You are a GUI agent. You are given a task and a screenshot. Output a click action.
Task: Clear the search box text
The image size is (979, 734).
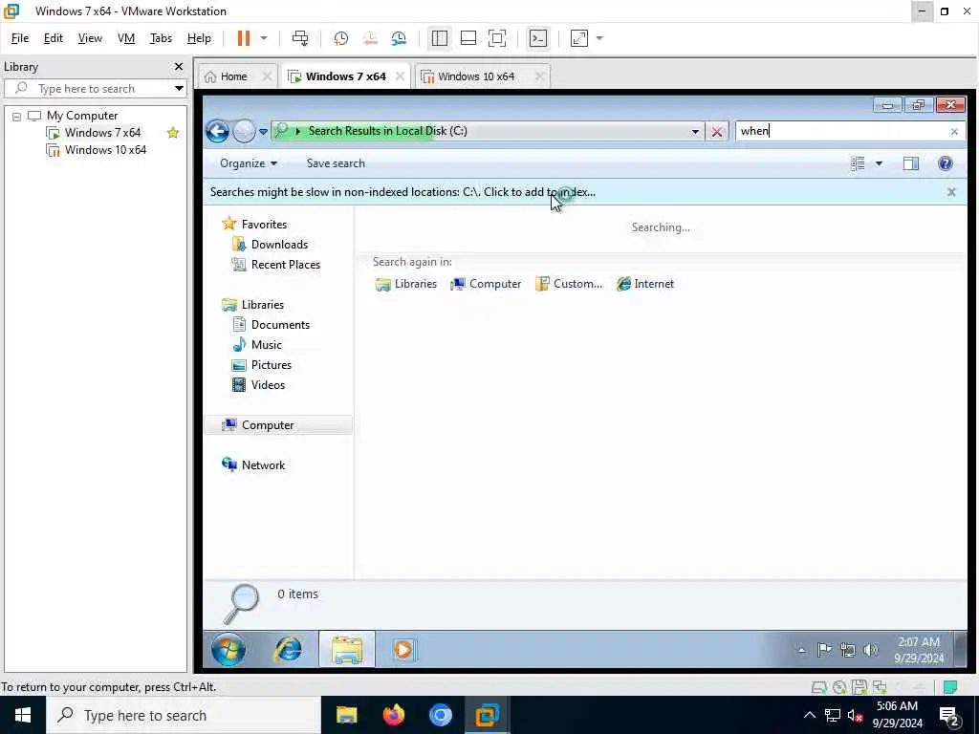[x=954, y=132]
